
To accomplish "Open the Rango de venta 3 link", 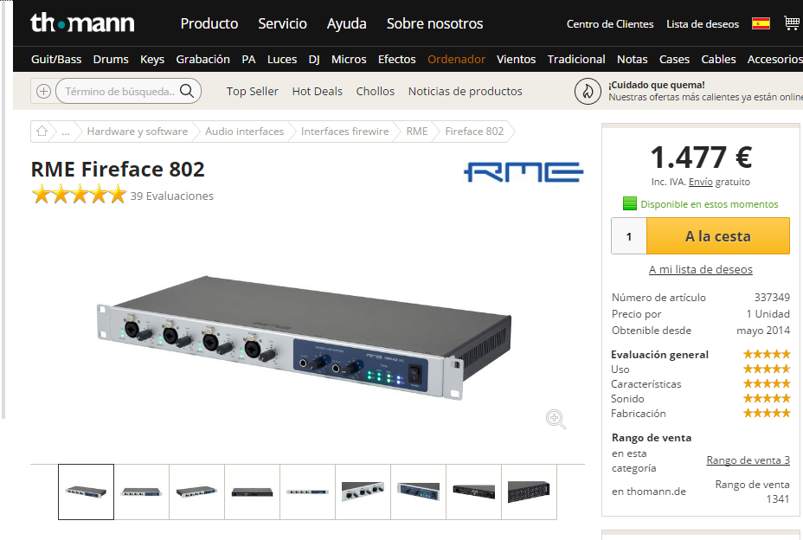I will click(x=748, y=460).
